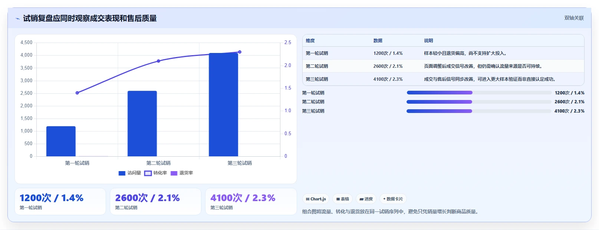Click table cell 第二轮试销

(317, 66)
